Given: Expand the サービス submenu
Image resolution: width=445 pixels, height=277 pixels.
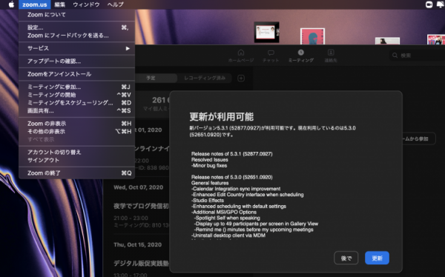Looking at the screenshot, I should click(76, 48).
